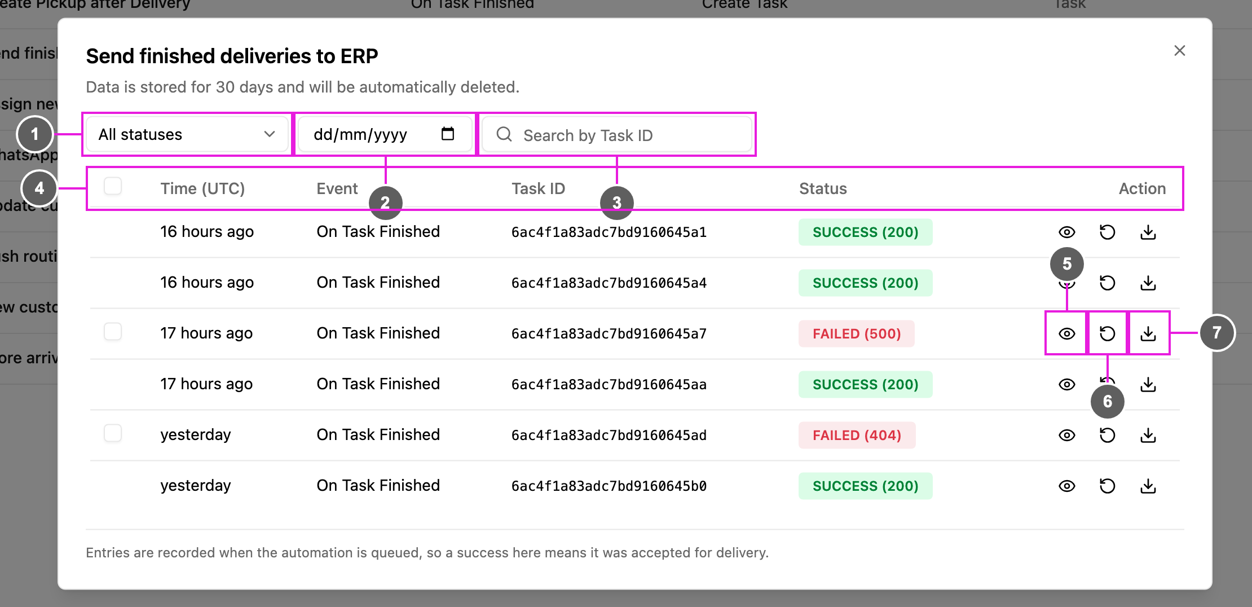
Task: Close the Send finished deliveries to ERP dialog
Action: coord(1179,51)
